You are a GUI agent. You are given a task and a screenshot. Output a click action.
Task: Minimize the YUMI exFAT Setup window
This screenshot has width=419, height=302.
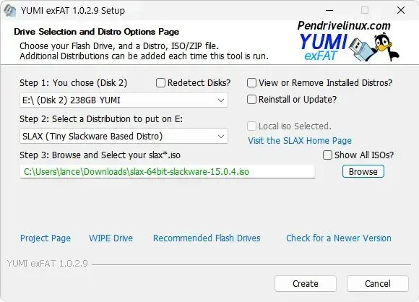click(329, 11)
